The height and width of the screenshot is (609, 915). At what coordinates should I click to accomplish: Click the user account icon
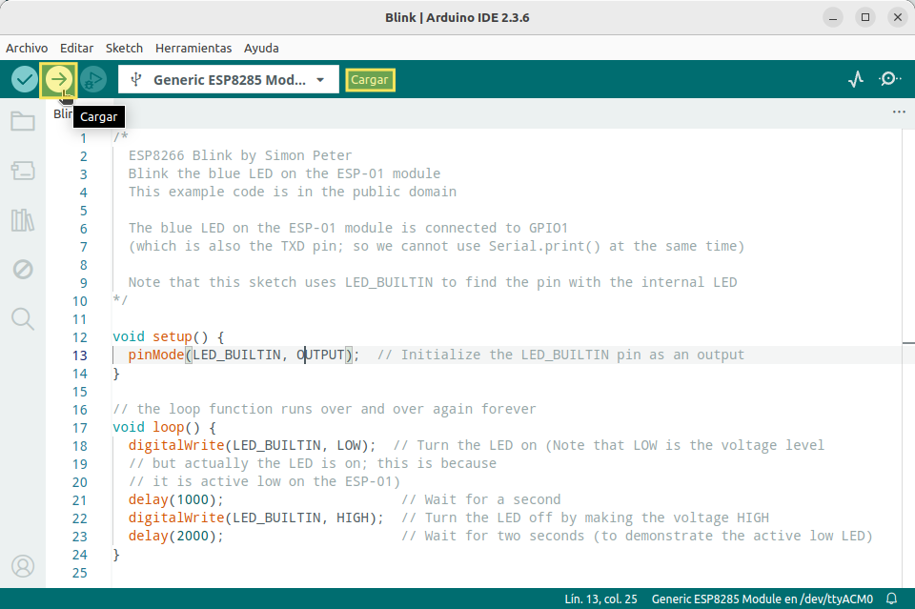point(23,566)
